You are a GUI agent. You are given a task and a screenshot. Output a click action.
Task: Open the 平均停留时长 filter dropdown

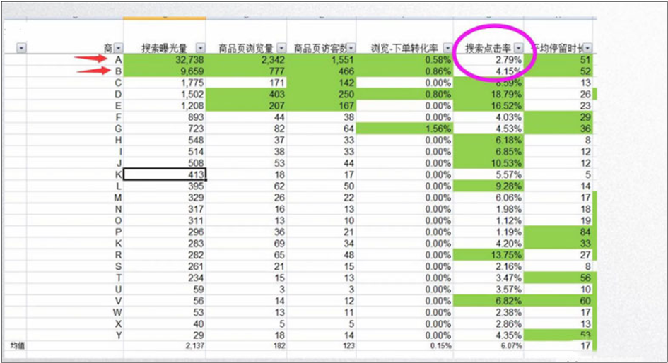pos(588,47)
